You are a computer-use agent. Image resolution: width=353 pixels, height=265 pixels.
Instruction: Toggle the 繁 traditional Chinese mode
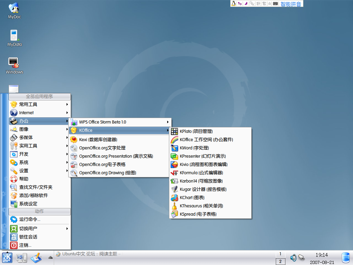pyautogui.click(x=264, y=3)
